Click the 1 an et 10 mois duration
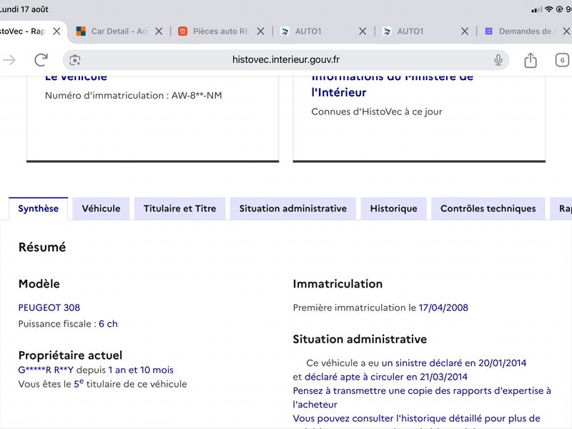The height and width of the screenshot is (429, 572). click(x=141, y=370)
